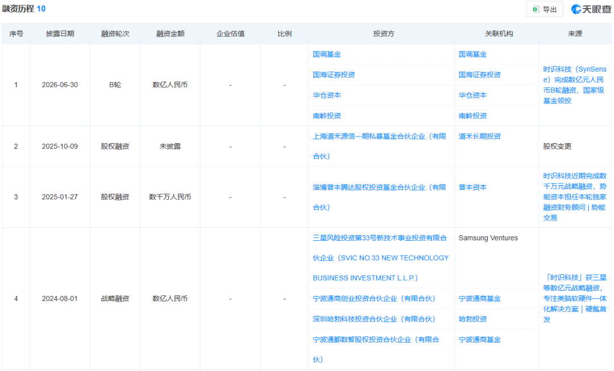Select date cell 2025-10-09
614x371 pixels.
click(x=60, y=147)
